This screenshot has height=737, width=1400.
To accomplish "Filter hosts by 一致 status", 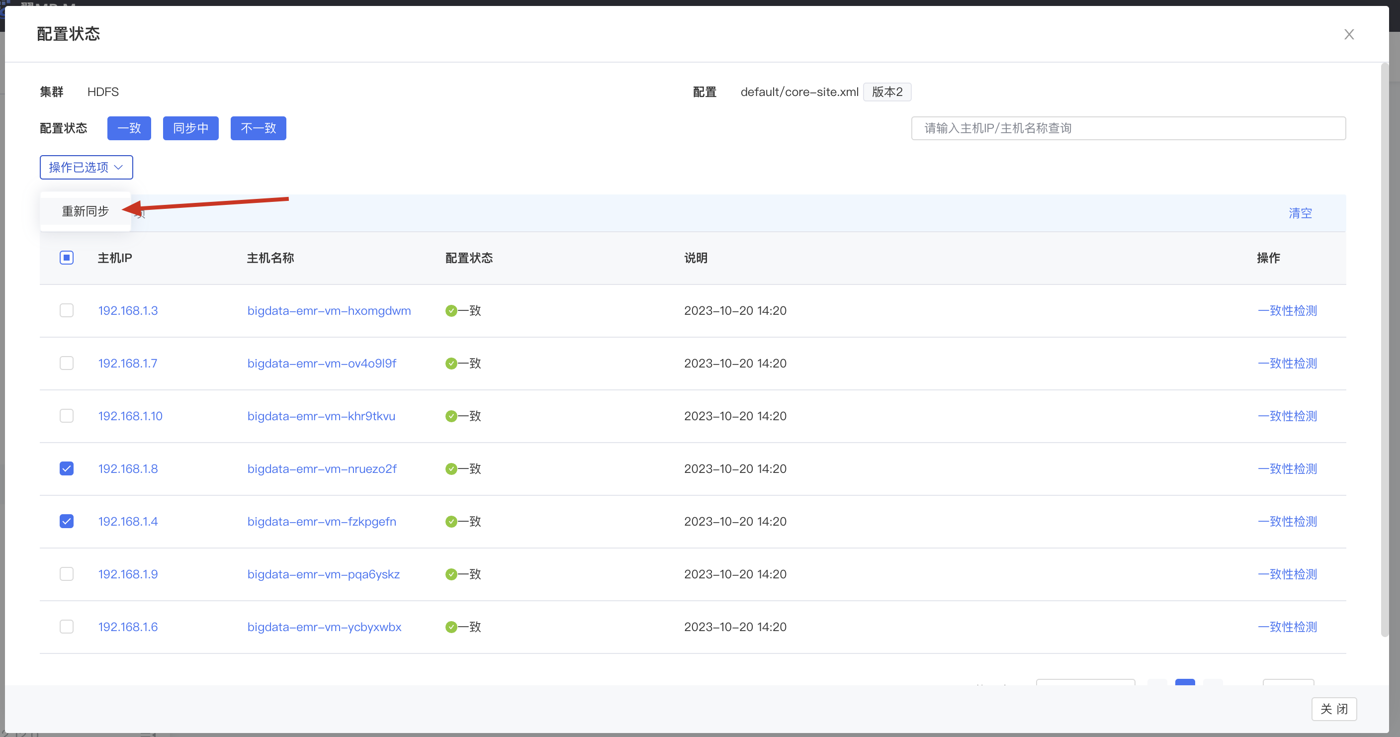I will tap(129, 128).
